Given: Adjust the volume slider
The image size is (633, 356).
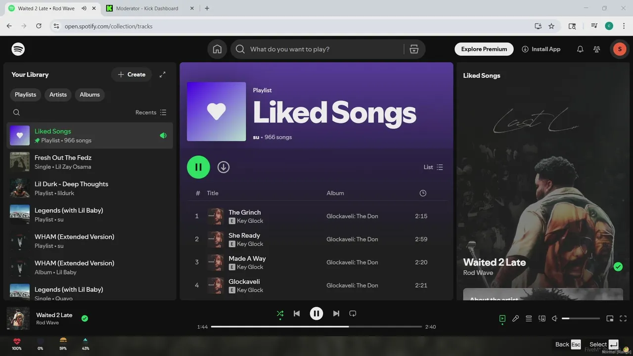Looking at the screenshot, I should (x=581, y=318).
